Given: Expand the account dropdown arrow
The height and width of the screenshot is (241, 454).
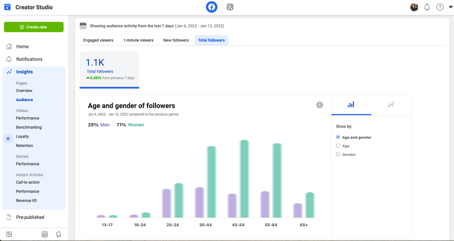Looking at the screenshot, I should (450, 7).
